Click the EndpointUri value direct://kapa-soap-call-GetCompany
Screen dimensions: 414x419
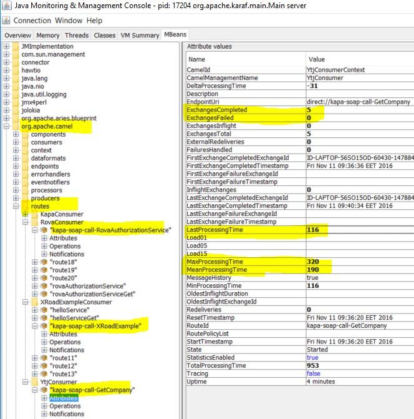tap(359, 102)
